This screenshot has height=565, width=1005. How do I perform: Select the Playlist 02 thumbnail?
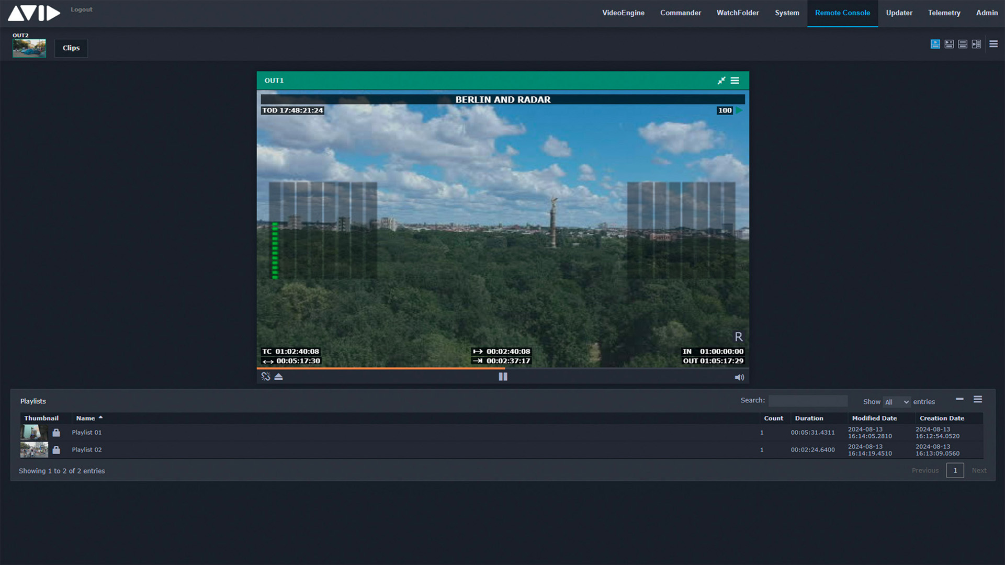tap(33, 449)
